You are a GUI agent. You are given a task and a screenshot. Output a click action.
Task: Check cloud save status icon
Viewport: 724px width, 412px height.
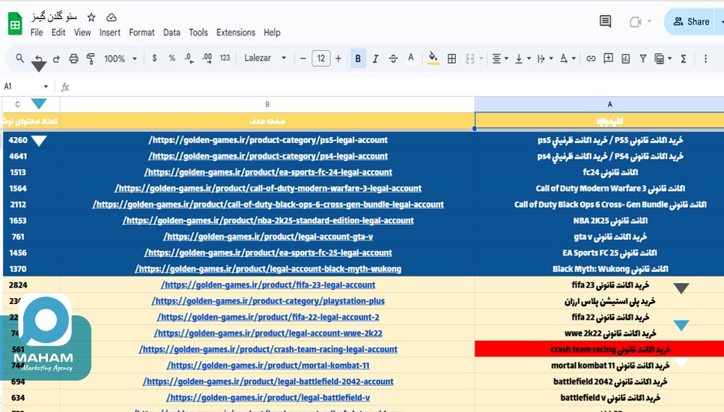tap(112, 17)
